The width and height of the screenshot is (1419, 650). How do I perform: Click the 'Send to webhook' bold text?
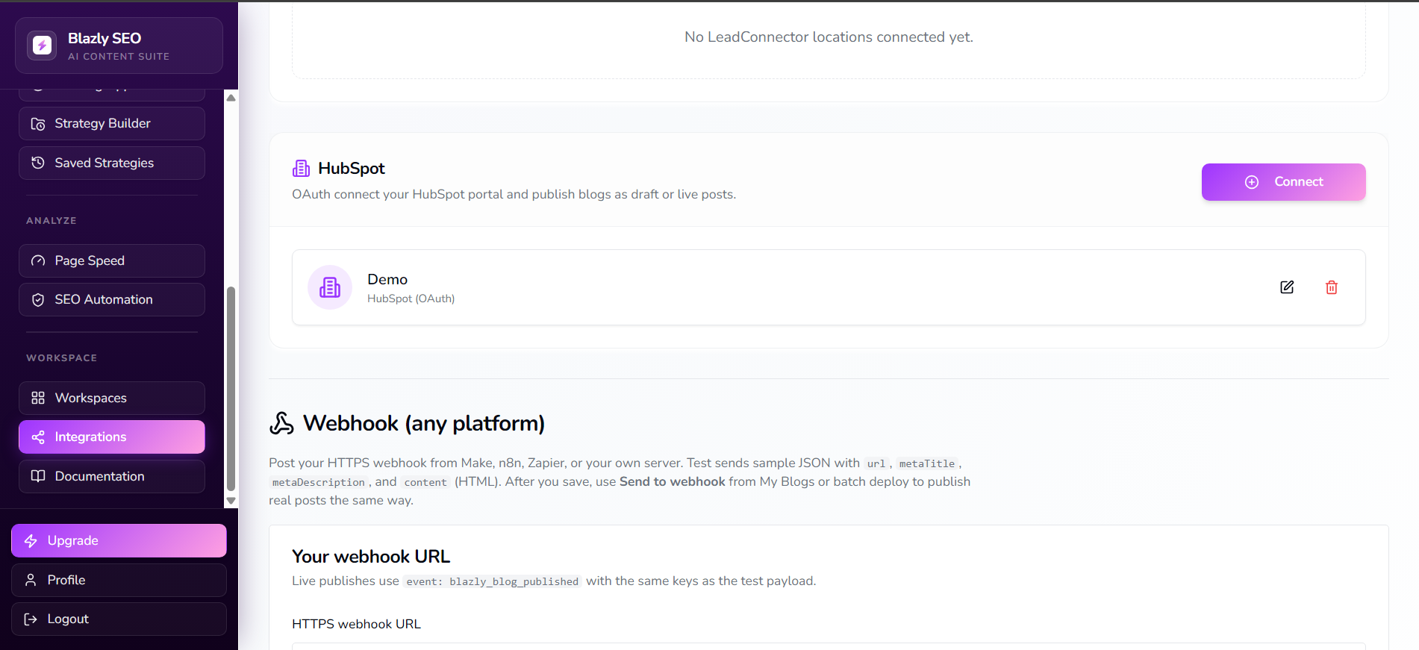(x=673, y=481)
